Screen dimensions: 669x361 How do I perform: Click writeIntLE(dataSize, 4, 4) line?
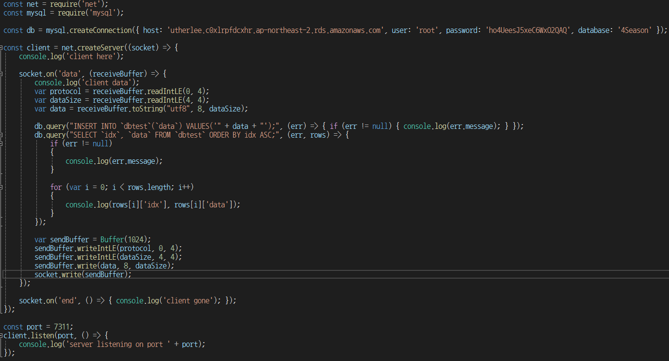(x=108, y=257)
